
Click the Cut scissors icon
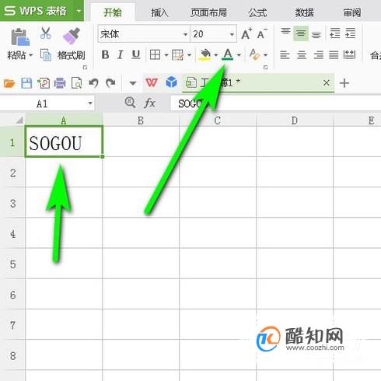coord(46,33)
